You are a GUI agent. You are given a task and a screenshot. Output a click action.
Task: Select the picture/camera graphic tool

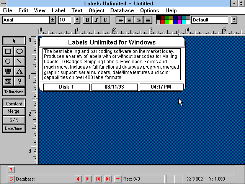pyautogui.click(x=8, y=81)
